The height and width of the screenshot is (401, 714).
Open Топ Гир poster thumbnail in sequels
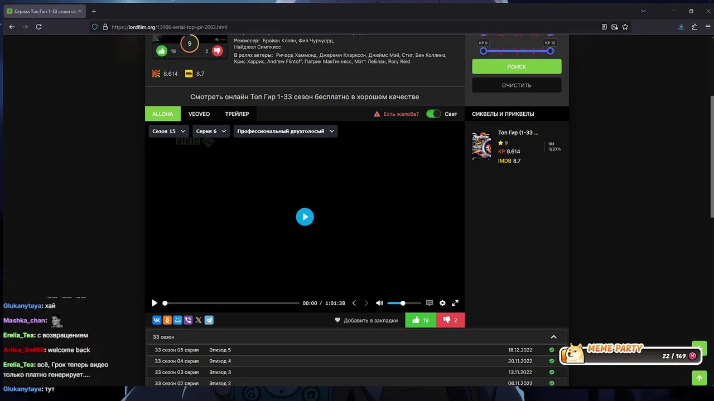(481, 146)
